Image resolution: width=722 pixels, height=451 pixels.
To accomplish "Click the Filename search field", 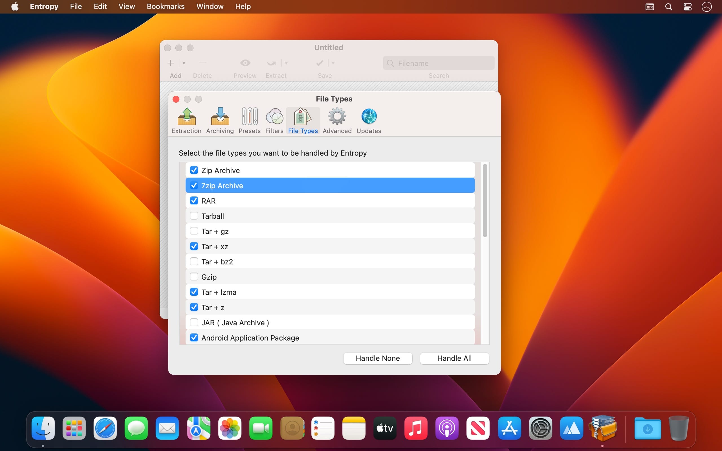I will tap(439, 63).
